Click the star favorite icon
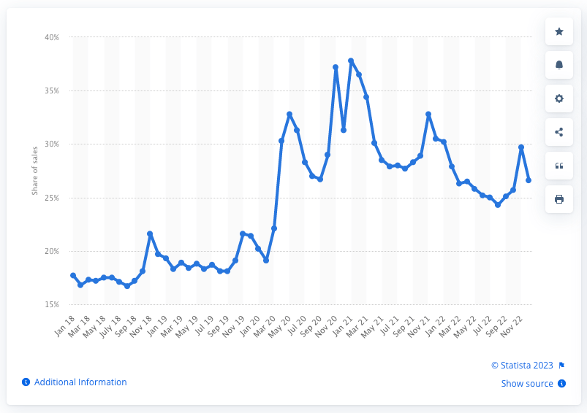 559,31
